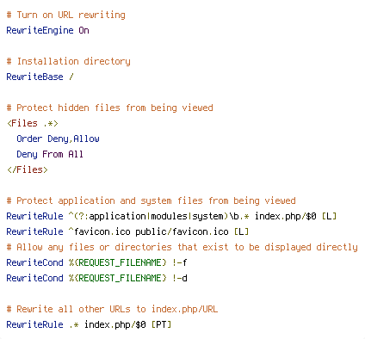
Task: Click the '</Files>' closing tag
Action: [x=28, y=169]
